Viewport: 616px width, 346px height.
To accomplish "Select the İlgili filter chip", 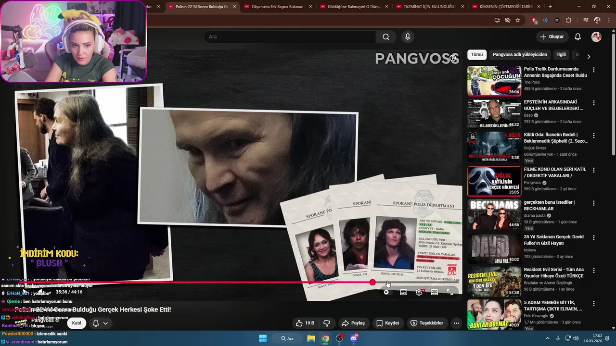I will (561, 55).
